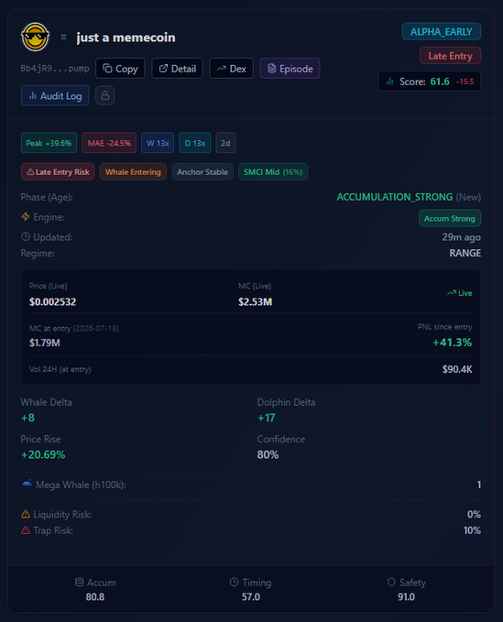
Task: Copy the token address
Action: (120, 69)
